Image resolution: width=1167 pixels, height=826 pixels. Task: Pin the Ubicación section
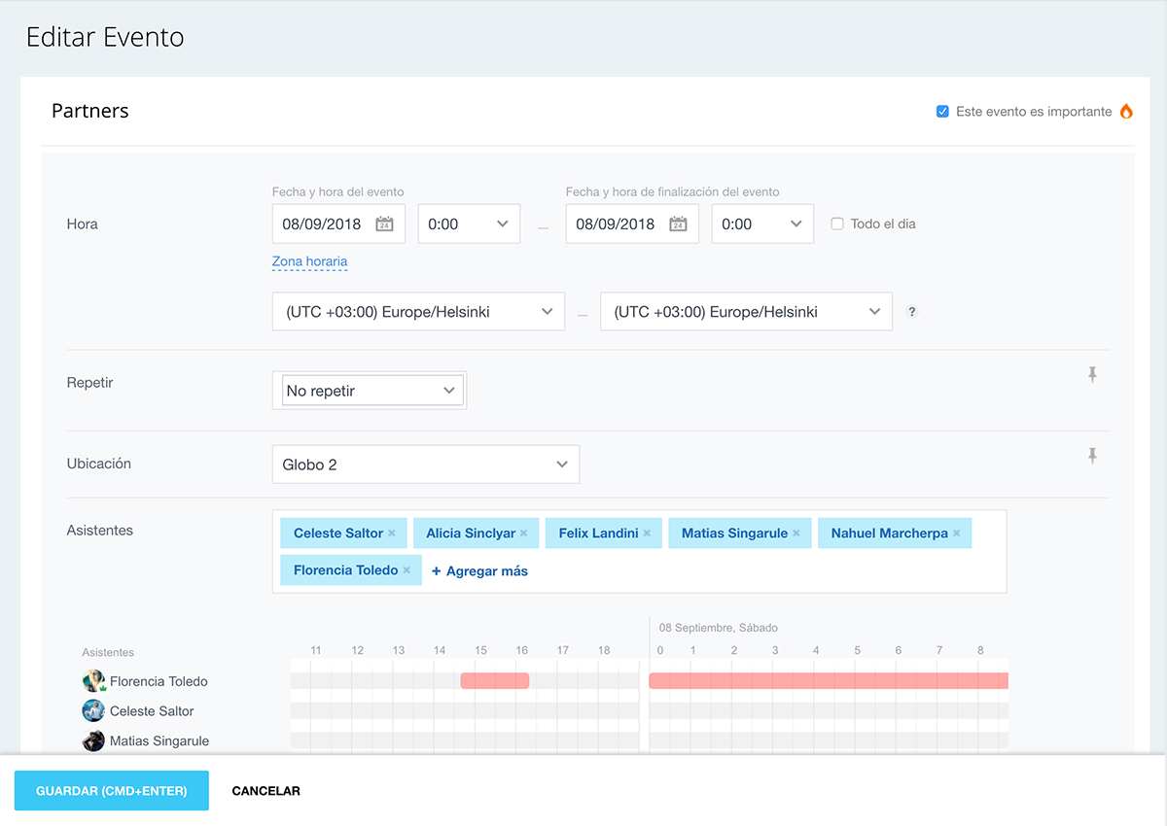[x=1092, y=455]
